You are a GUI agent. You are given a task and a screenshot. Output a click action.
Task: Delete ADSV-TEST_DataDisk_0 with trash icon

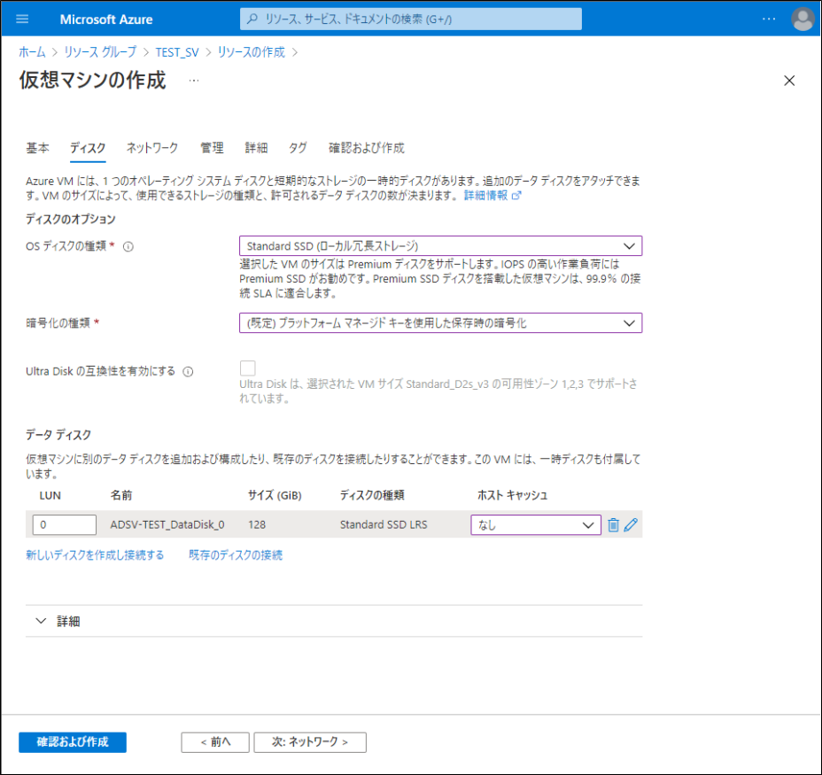(x=613, y=525)
